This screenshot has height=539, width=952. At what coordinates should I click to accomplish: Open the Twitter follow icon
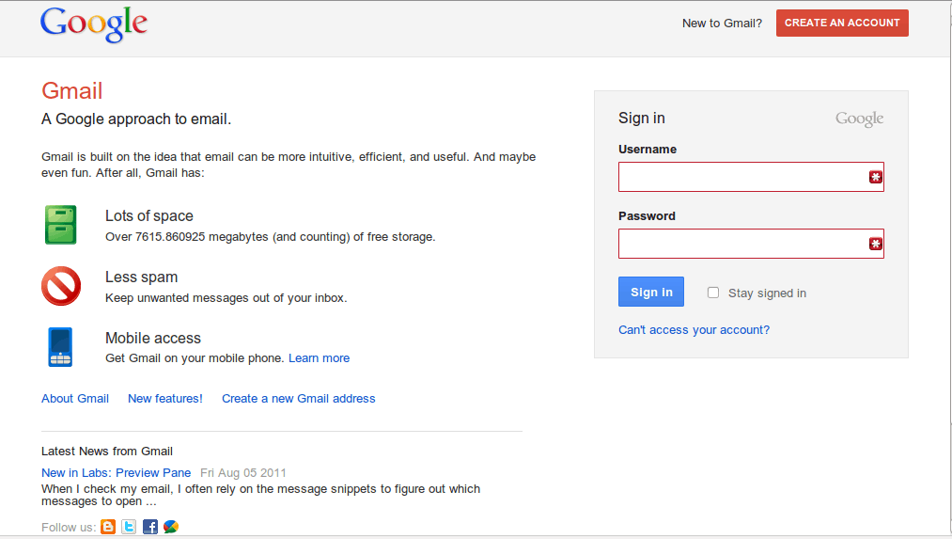(129, 527)
